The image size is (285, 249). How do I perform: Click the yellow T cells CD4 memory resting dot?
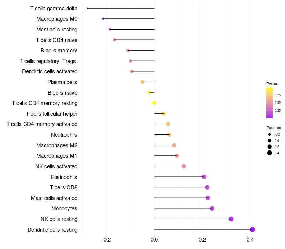click(154, 103)
